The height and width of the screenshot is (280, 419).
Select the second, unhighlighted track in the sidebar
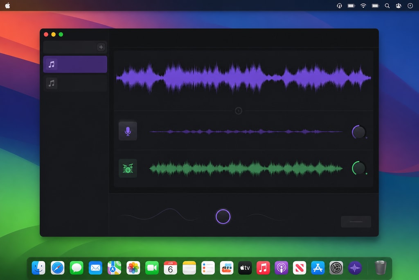[75, 83]
